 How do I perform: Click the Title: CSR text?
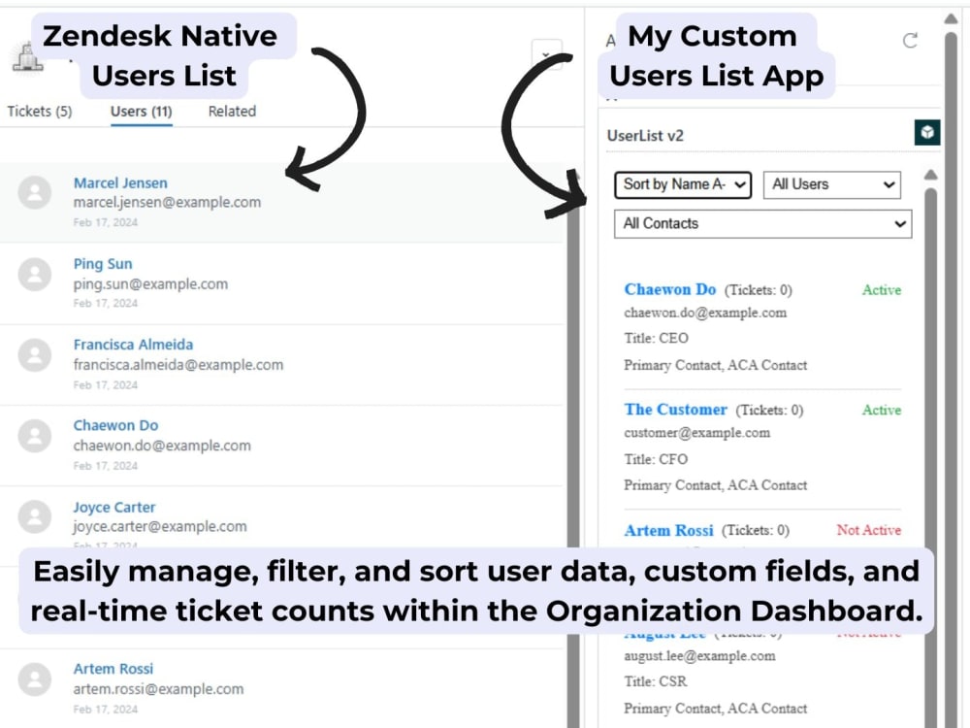click(x=656, y=681)
